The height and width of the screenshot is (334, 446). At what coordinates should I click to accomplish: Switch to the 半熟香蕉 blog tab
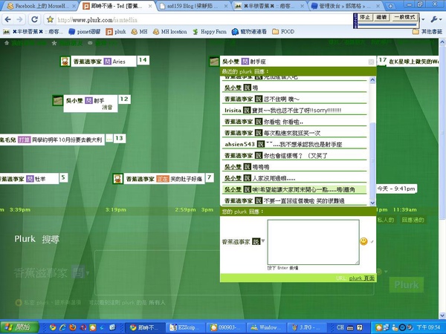pyautogui.click(x=268, y=6)
